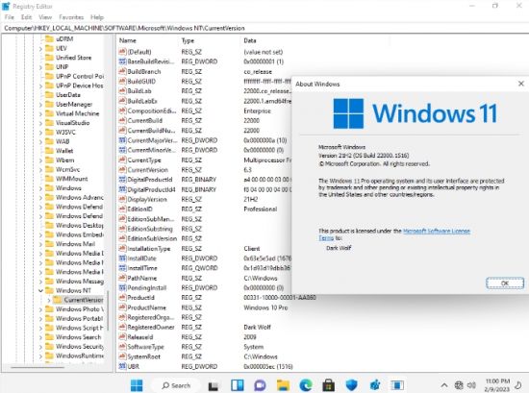This screenshot has height=393, width=529.
Task: Close the About Windows dialog
Action: [521, 84]
